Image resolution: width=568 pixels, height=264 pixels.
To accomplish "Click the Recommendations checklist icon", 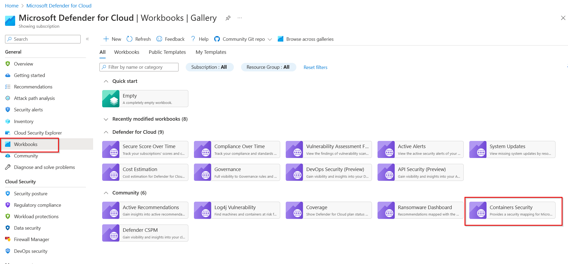I will (8, 87).
